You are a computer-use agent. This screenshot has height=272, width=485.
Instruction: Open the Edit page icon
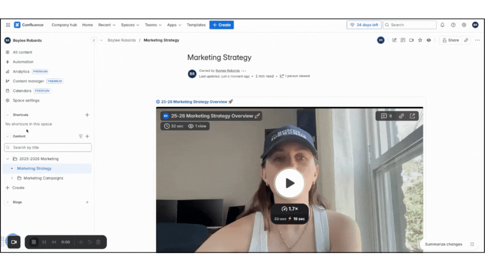(394, 40)
